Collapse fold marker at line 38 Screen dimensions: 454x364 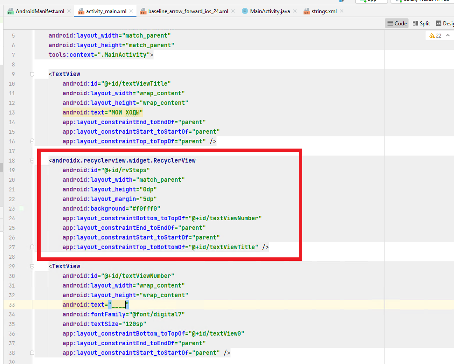coord(32,353)
